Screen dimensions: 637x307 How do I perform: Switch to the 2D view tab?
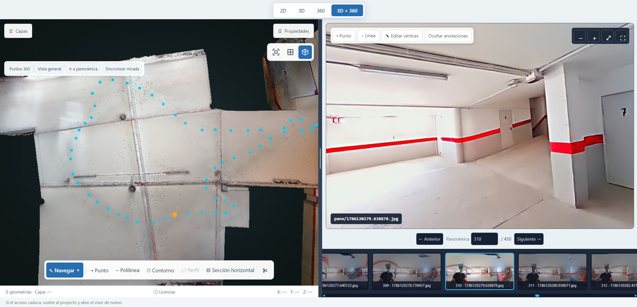pyautogui.click(x=283, y=11)
